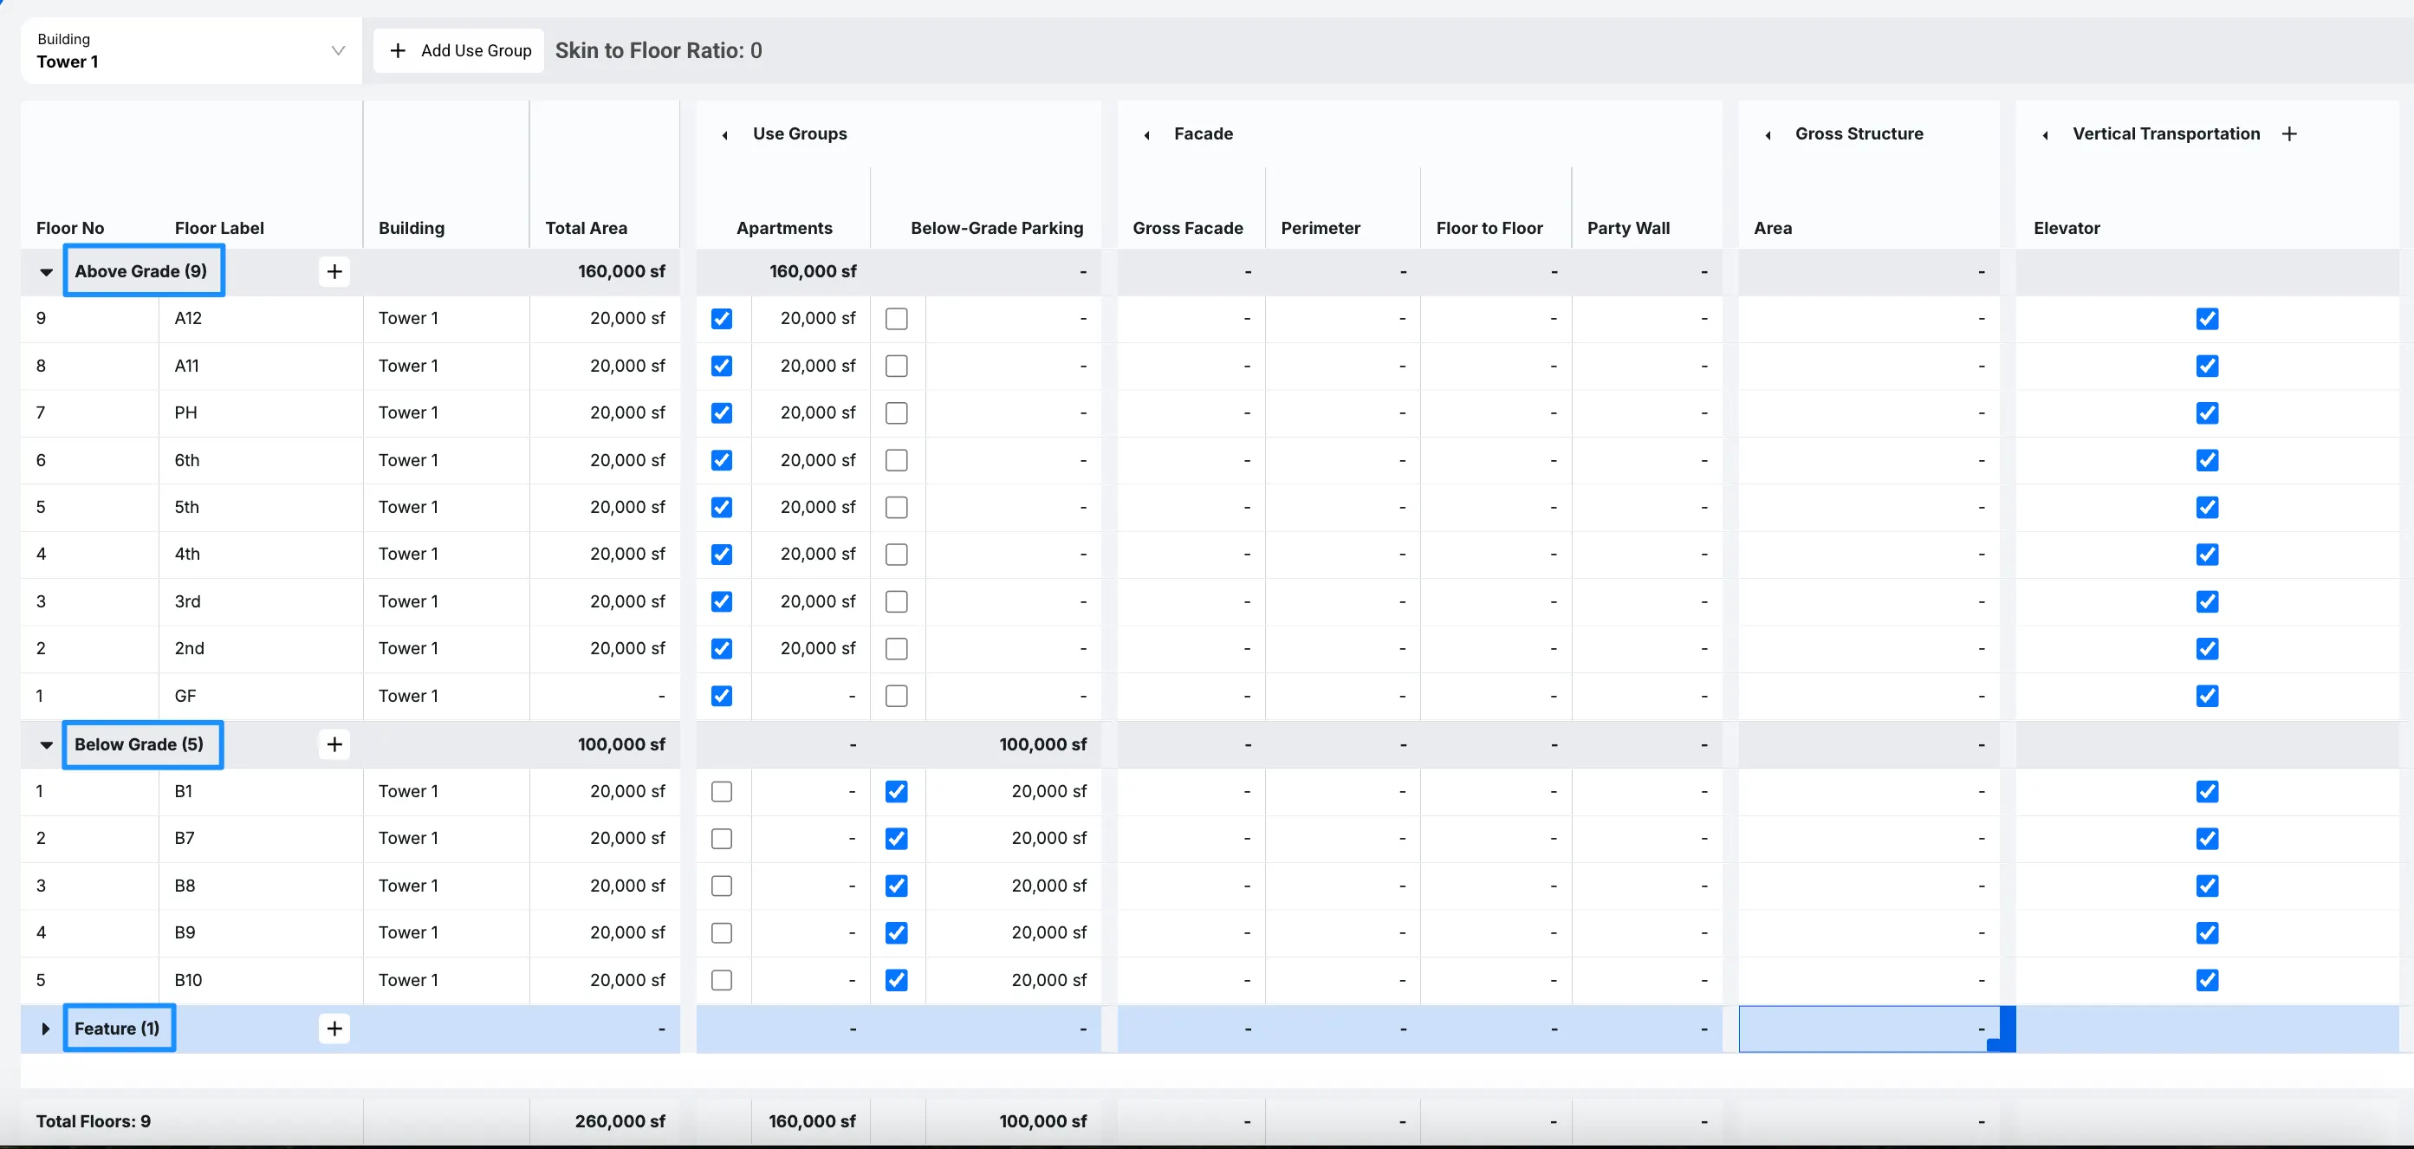Check Apartments checkbox for floor B1
2414x1149 pixels.
(722, 792)
